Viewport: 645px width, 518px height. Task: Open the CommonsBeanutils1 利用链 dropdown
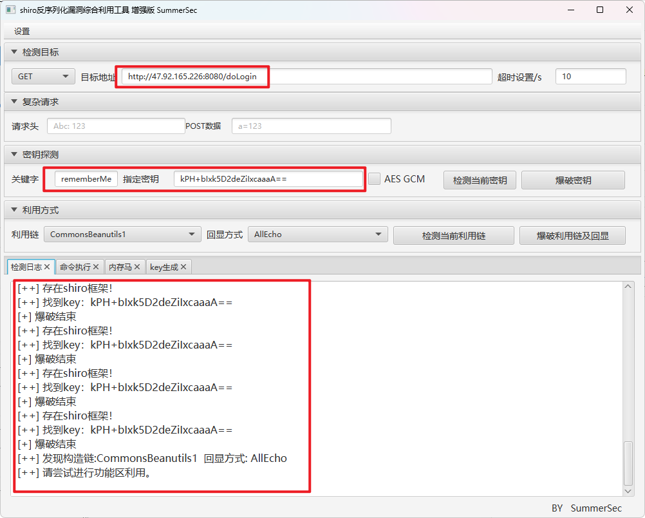pyautogui.click(x=122, y=235)
